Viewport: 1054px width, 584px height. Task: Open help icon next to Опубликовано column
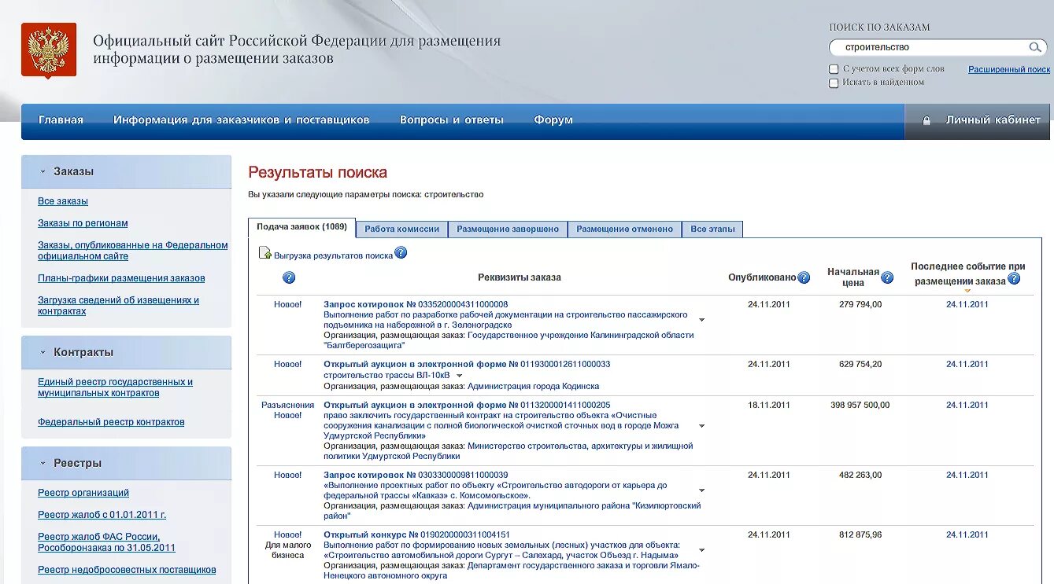click(802, 277)
